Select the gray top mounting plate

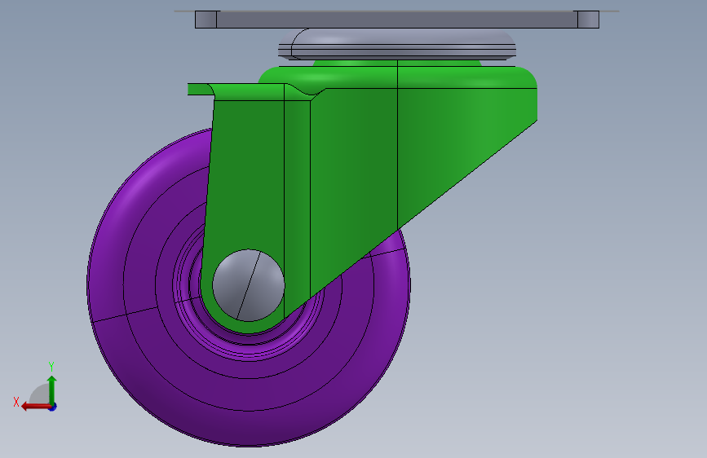click(397, 20)
